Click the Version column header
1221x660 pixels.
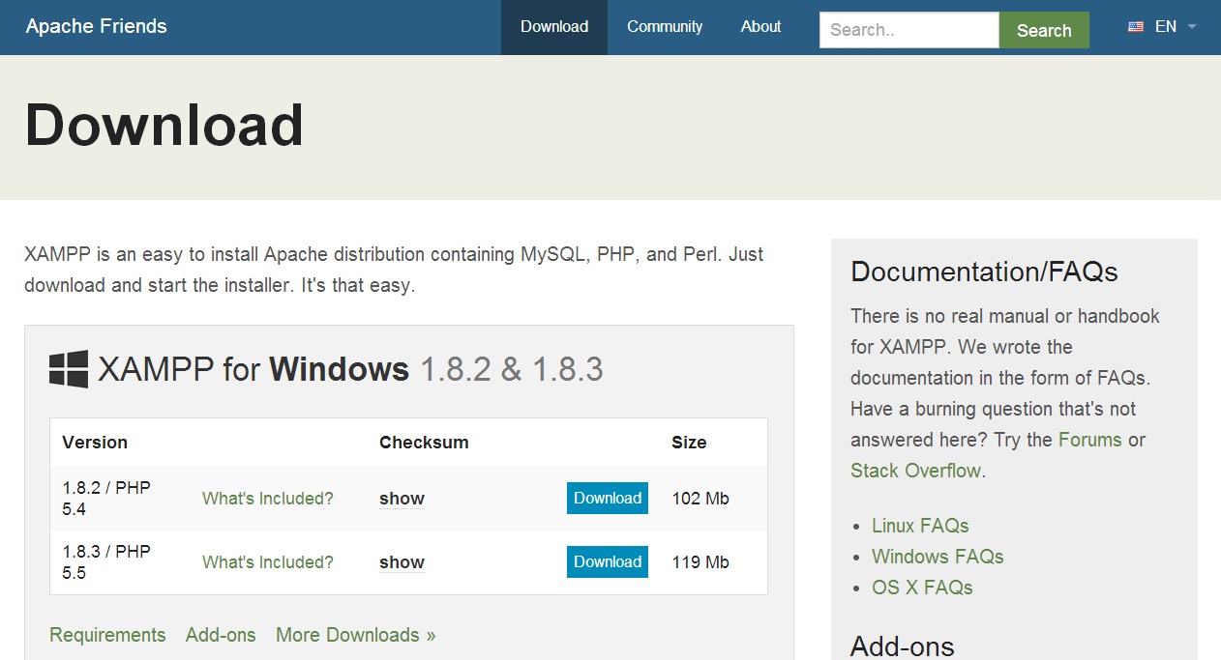[95, 443]
